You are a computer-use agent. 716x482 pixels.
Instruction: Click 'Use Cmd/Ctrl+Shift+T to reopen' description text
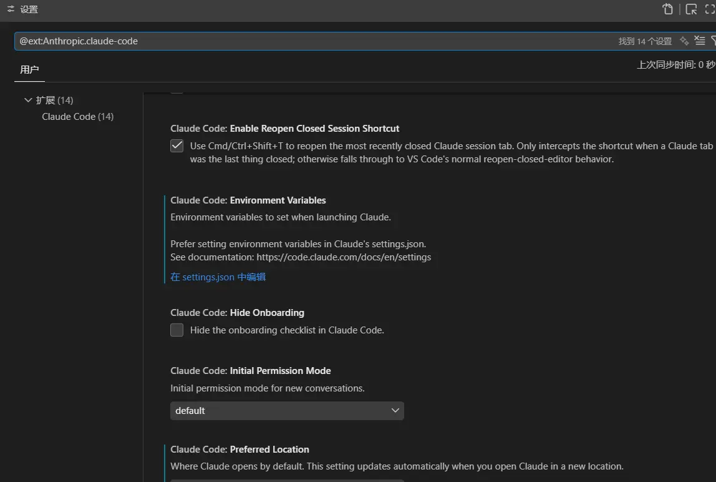click(451, 152)
